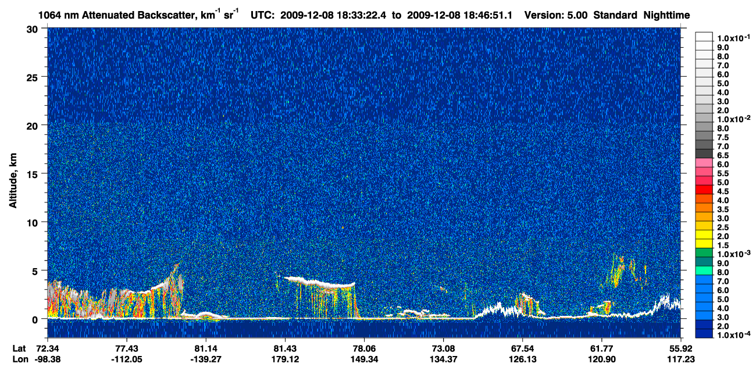This screenshot has width=756, height=388.
Task: Click the 'Version: 5.00' text
Action: [556, 15]
